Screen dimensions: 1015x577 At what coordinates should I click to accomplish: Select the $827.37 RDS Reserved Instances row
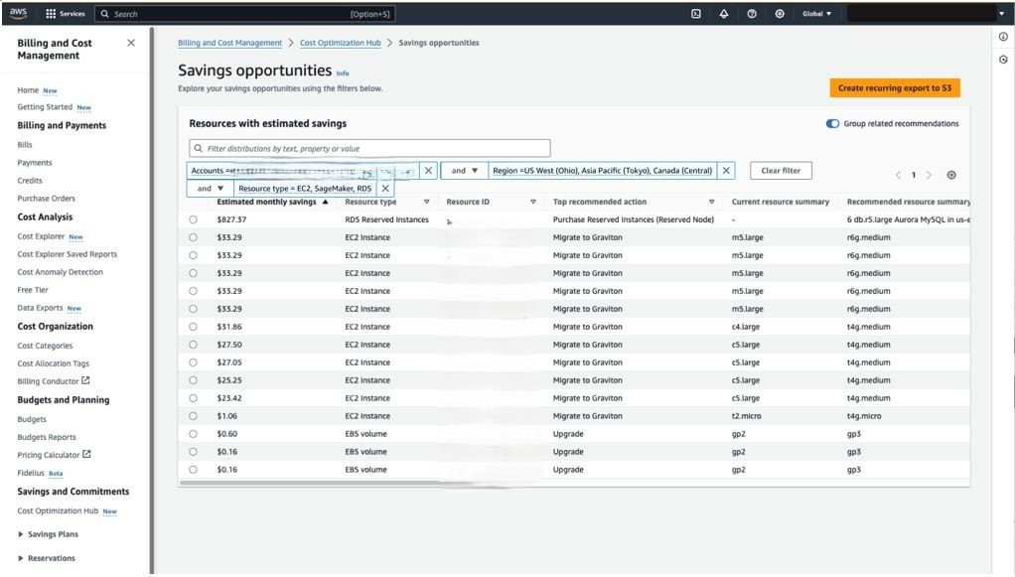pyautogui.click(x=193, y=219)
